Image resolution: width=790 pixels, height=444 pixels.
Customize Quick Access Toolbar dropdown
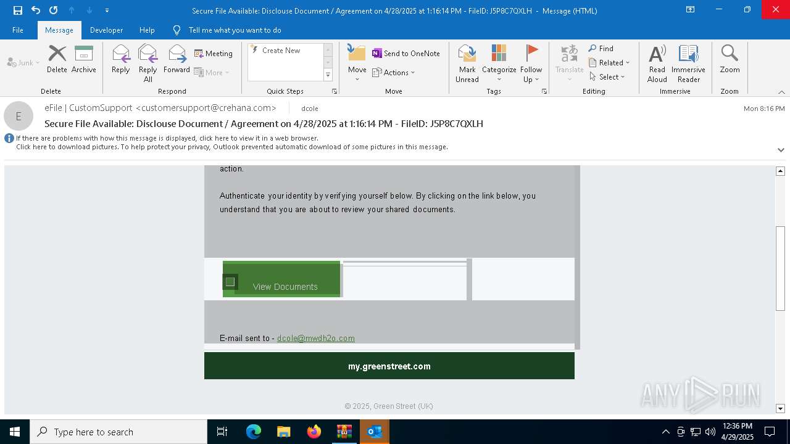click(x=107, y=10)
